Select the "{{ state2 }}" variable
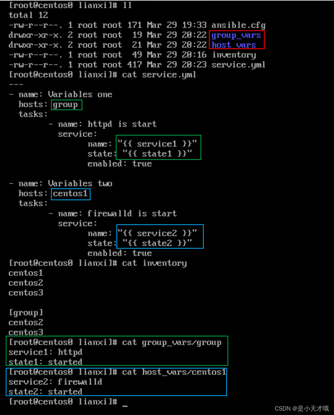The image size is (334, 415). coord(157,243)
